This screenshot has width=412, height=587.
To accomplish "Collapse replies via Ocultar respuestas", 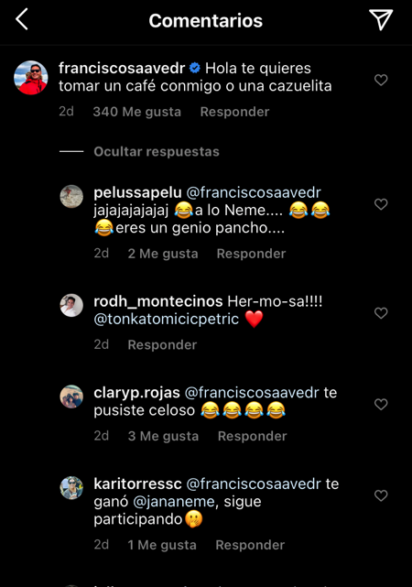I will point(156,152).
